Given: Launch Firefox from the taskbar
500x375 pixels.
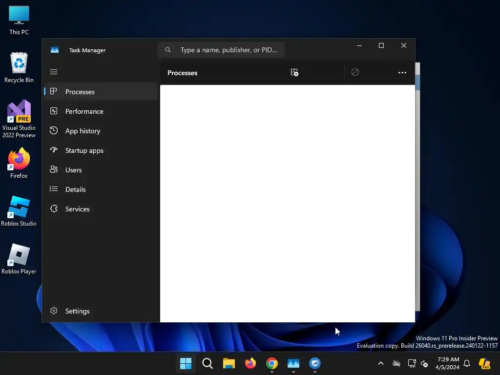Looking at the screenshot, I should coord(250,363).
